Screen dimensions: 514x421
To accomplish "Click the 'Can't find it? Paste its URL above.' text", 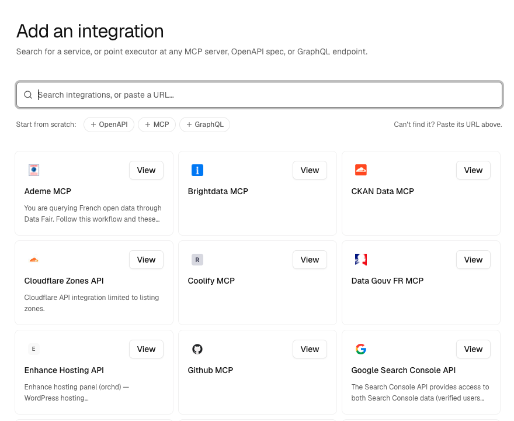I will [x=448, y=125].
